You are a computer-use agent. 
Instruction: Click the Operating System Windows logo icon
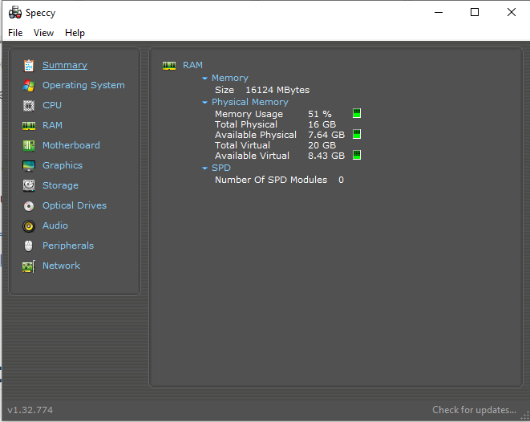click(29, 85)
